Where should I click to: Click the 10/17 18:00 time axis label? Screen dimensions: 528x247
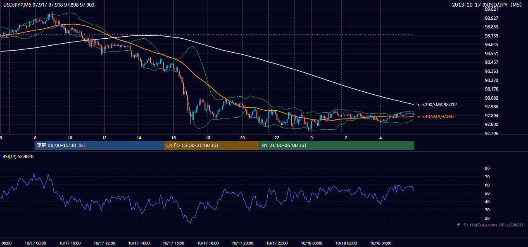click(x=208, y=243)
